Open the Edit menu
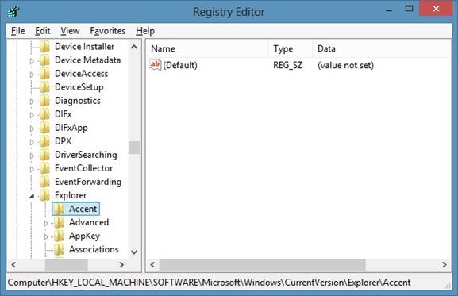Viewport: 458px width, 296px height. pos(43,31)
